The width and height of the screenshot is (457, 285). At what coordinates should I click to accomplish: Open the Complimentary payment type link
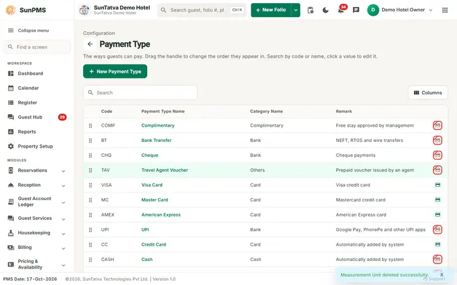pos(157,125)
